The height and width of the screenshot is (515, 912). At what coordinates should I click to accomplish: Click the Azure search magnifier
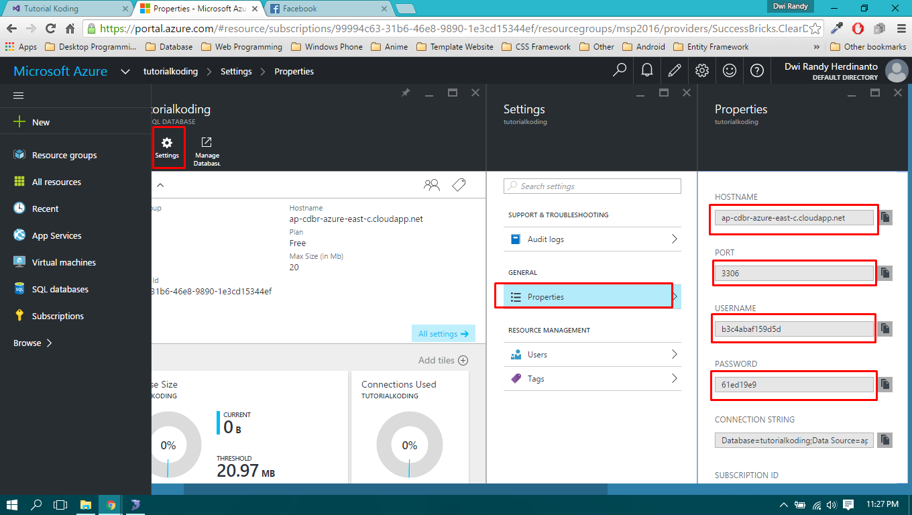619,70
